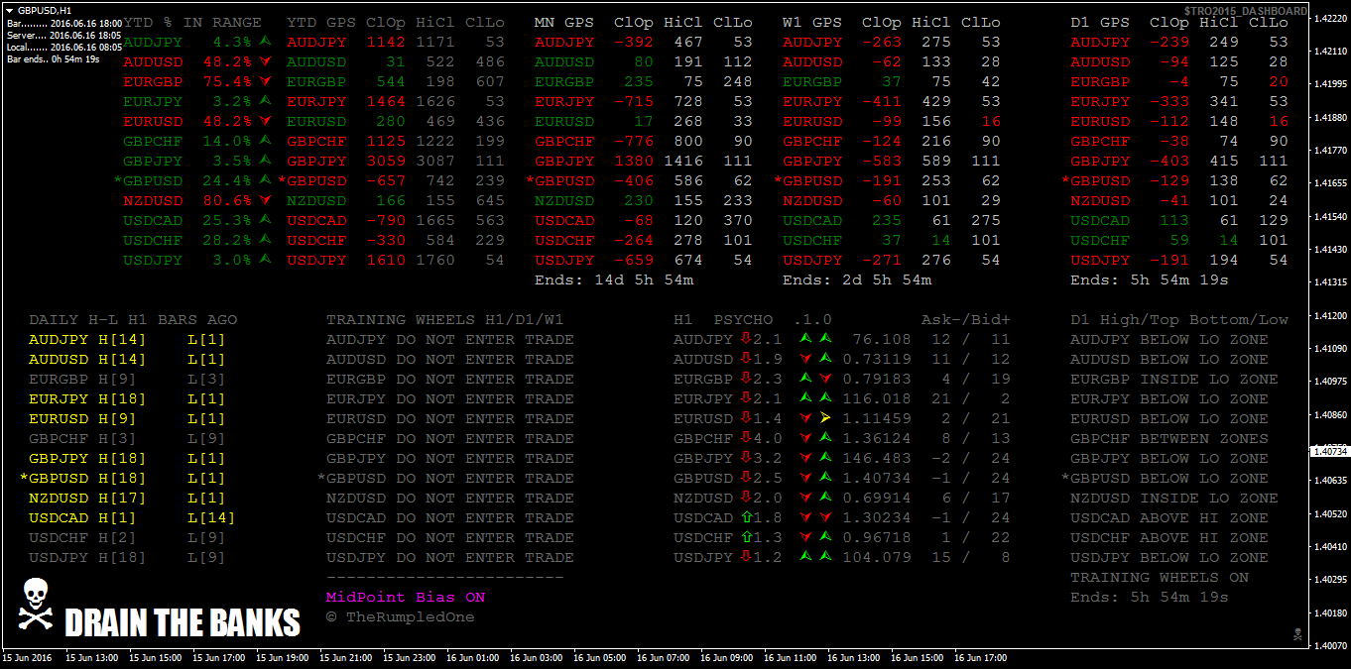Click the red arrow next to EURGBP 75.4%
The image size is (1351, 669).
click(x=264, y=81)
